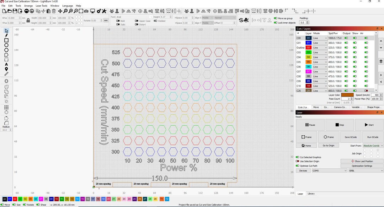Click the Undo arrow icon

coord(26,11)
